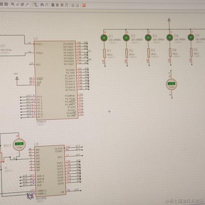The width and height of the screenshot is (205, 205).
Task: Click the U3 ADC0808 chip body
Action: (x=50, y=171)
